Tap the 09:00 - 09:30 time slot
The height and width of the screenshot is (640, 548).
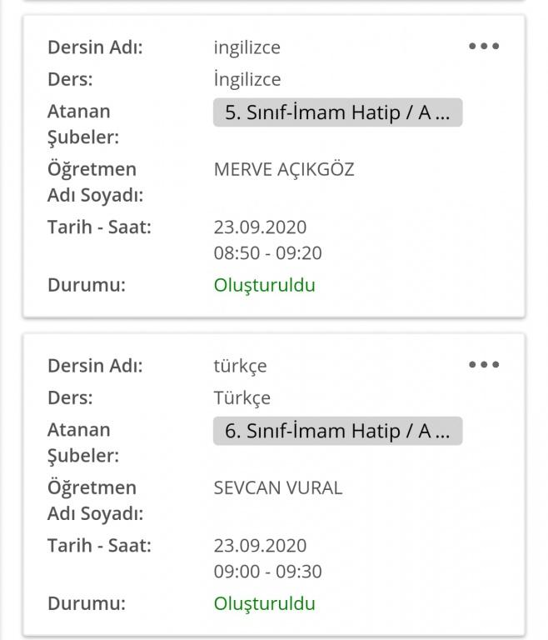267,572
